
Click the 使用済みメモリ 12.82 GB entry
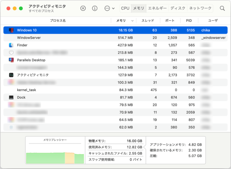[x=115, y=147]
